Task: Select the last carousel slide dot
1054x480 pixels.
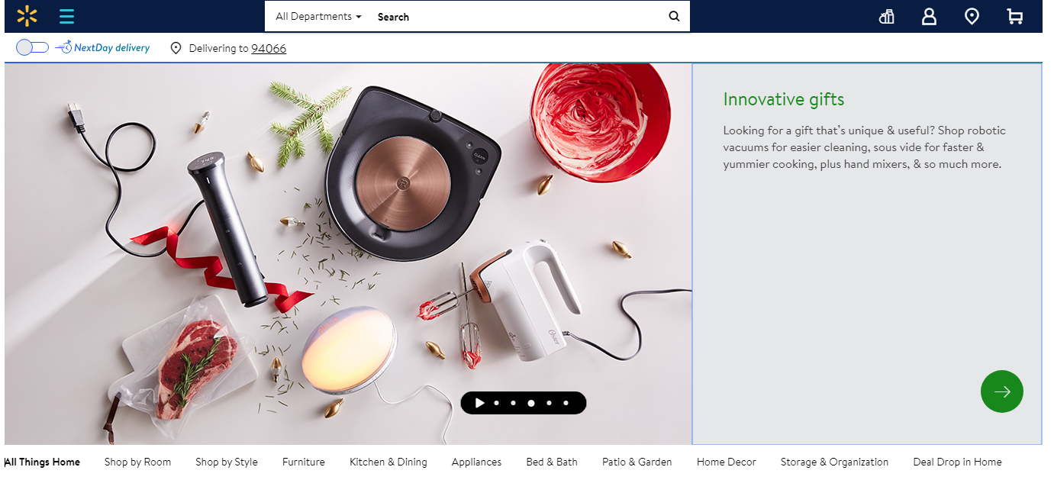Action: [566, 403]
